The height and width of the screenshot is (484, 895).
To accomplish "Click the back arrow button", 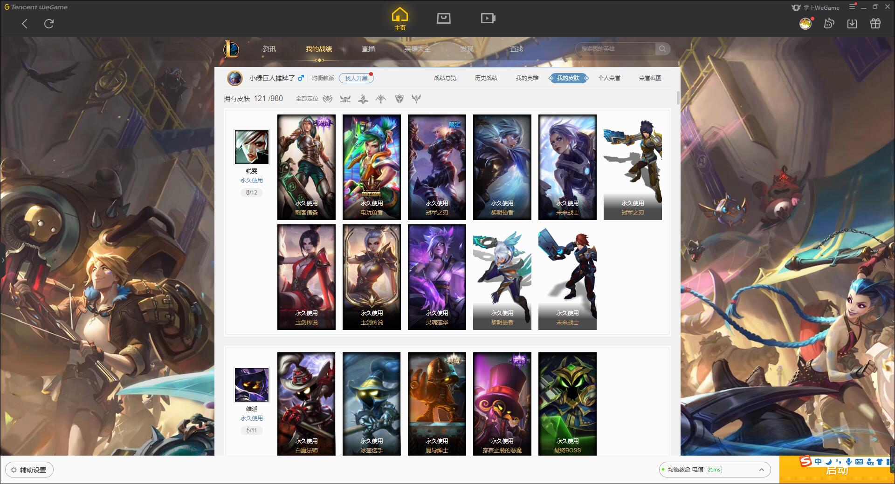I will pyautogui.click(x=25, y=24).
